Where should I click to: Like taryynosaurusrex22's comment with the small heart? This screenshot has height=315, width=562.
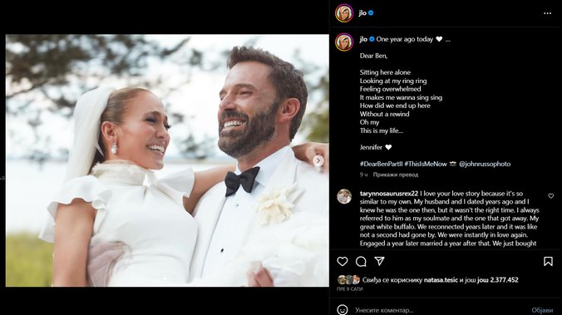click(551, 195)
